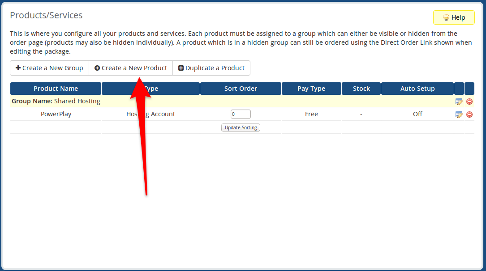Click the Off auto setup value
The width and height of the screenshot is (486, 271).
417,114
